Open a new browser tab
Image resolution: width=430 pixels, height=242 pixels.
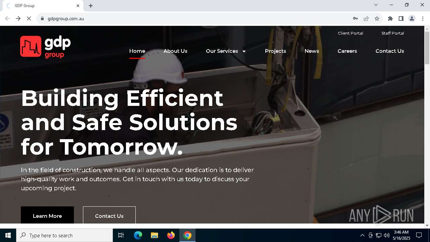tap(91, 6)
